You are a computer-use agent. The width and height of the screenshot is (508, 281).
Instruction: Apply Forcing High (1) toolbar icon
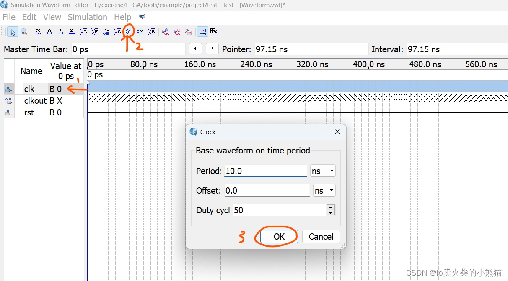coord(61,32)
